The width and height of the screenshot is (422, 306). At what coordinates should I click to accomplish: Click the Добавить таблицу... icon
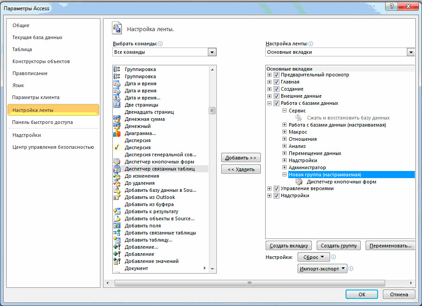click(x=117, y=239)
